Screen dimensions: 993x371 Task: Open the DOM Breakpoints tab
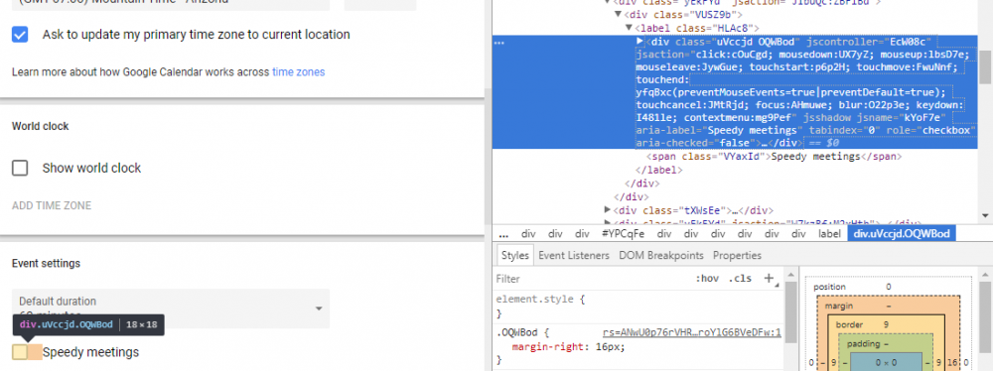661,255
